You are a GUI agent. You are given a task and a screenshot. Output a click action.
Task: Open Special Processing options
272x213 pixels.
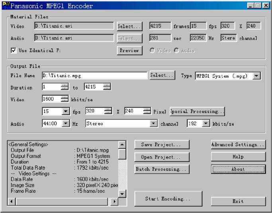197,111
